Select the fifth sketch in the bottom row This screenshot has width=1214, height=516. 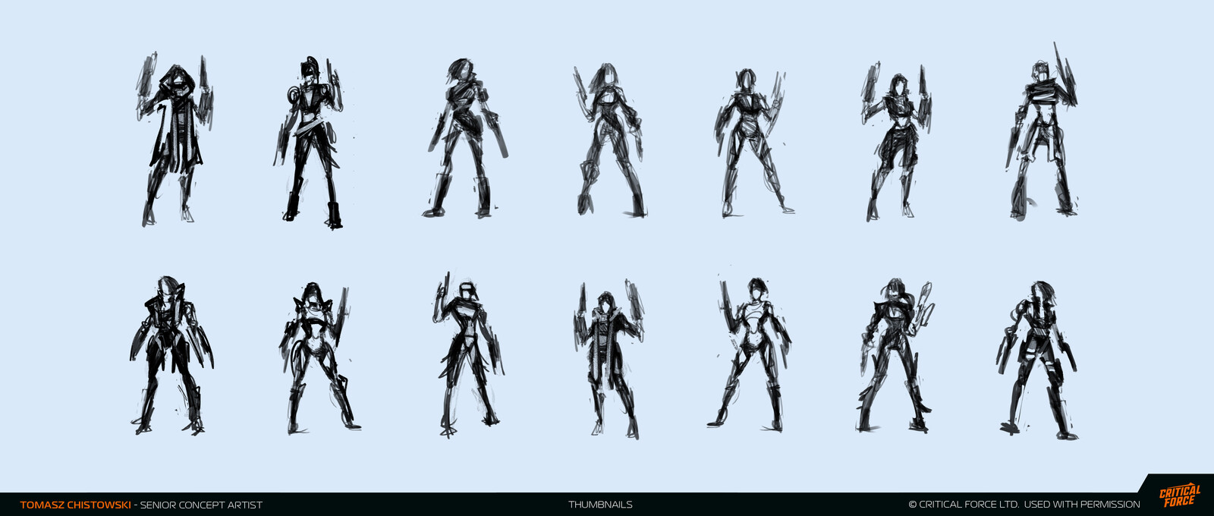click(x=749, y=355)
